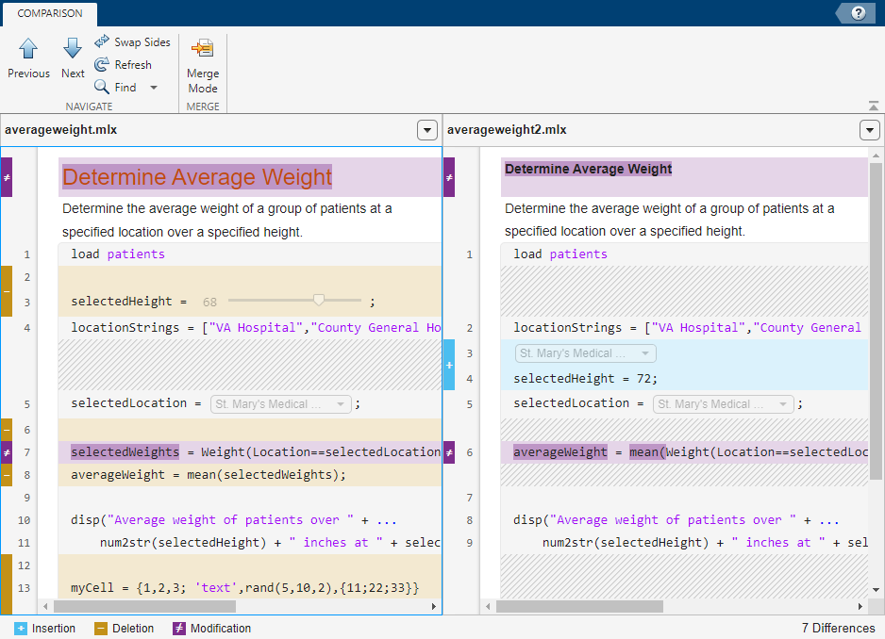Click the "selectedHeight = 72;" line in right pane
Screen dimensions: 885x639
tap(585, 379)
